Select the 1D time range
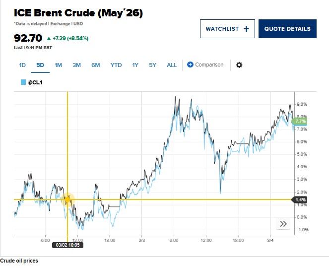Screen dimensions: 329x268 coord(22,65)
